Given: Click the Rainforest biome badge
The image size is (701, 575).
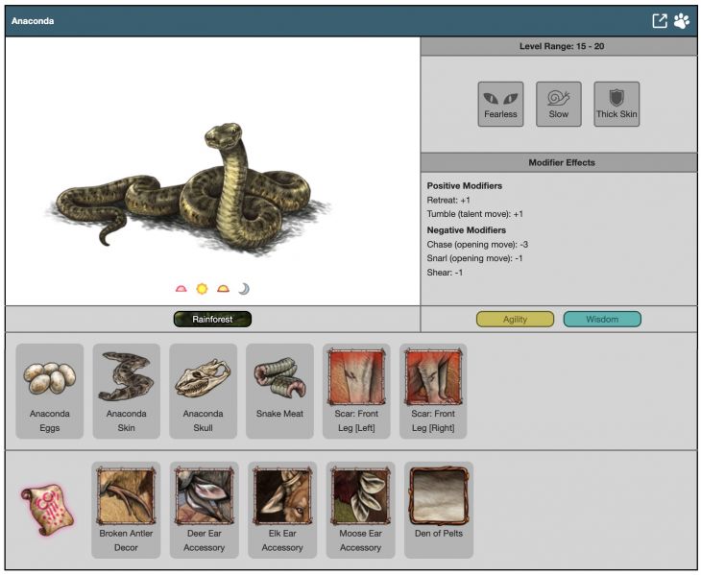Looking at the screenshot, I should 212,320.
